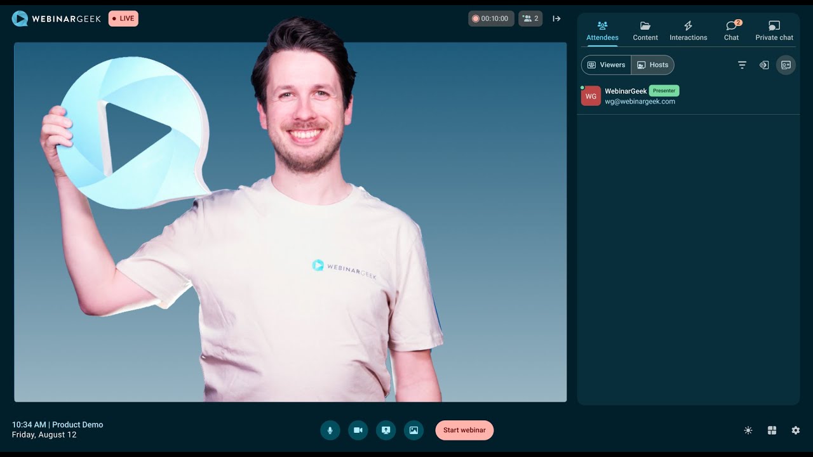Switch to the Content tab
This screenshot has width=813, height=457.
point(645,31)
